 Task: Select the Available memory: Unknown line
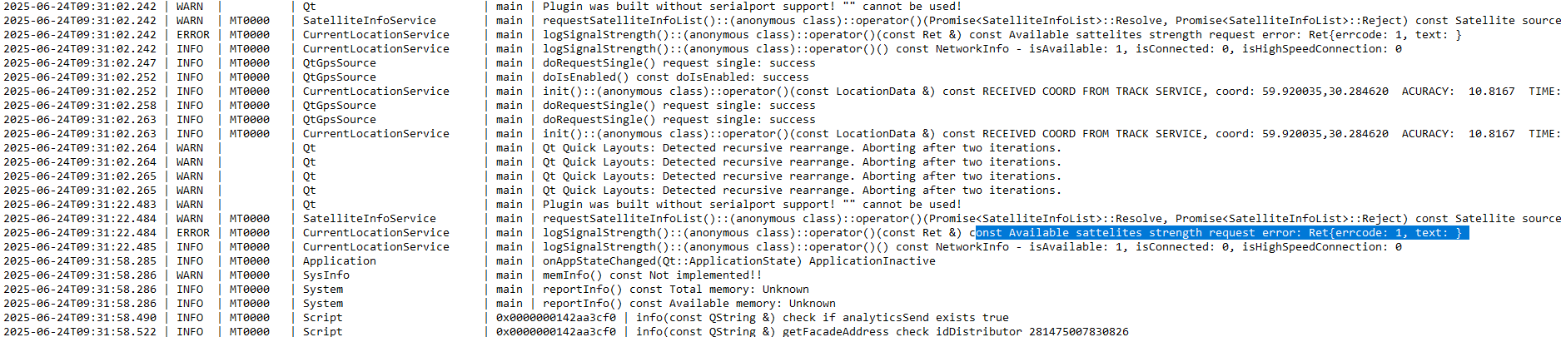[689, 304]
